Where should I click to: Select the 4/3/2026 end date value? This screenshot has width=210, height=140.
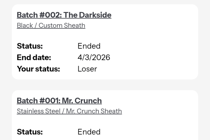tap(94, 58)
